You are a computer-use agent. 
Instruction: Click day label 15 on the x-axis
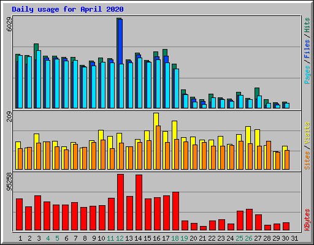tap(147, 238)
